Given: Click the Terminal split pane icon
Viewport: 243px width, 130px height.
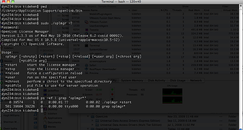Looking at the screenshot, I should pyautogui.click(x=240, y=6).
